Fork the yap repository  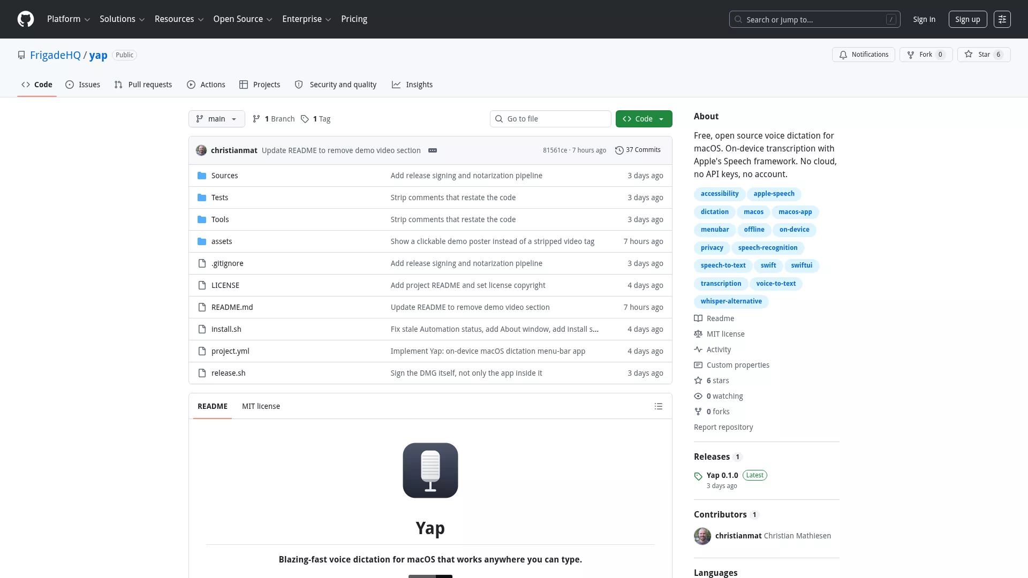click(926, 55)
